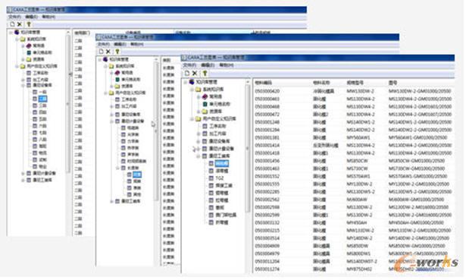Collapse the 集团工装库 node in the front window tree
466x280 pixels.
pos(198,156)
